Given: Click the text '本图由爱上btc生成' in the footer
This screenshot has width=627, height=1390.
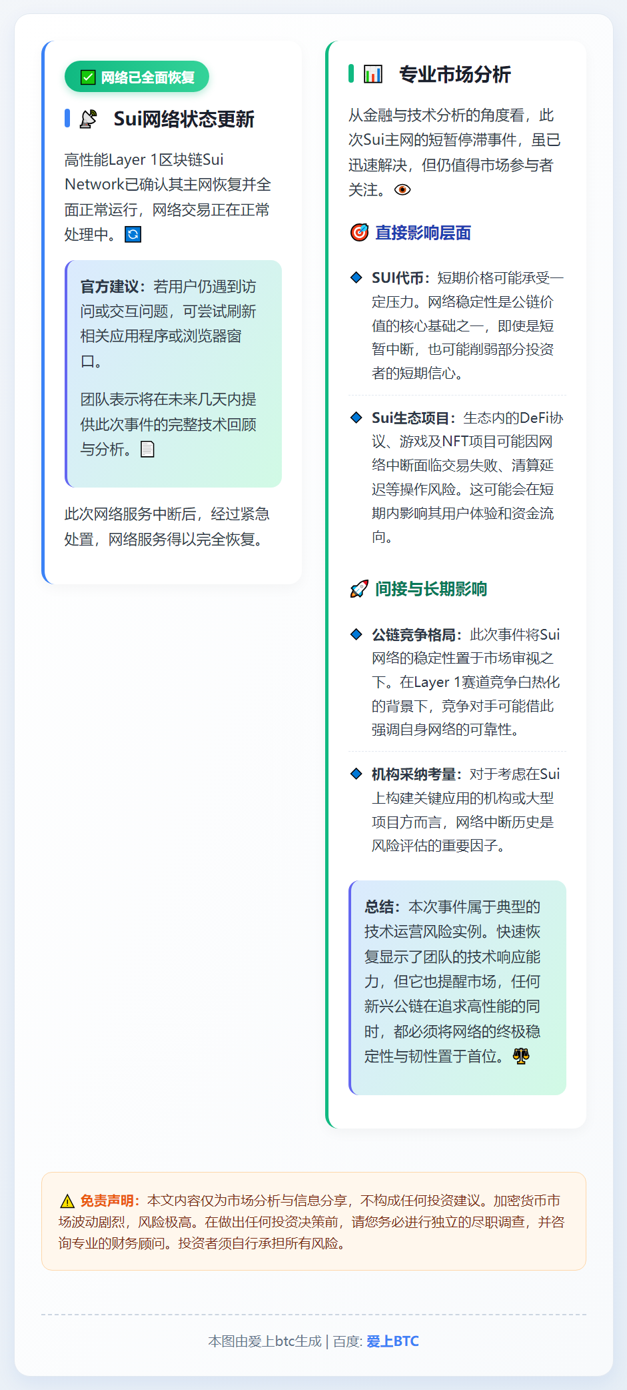Looking at the screenshot, I should (x=265, y=1341).
